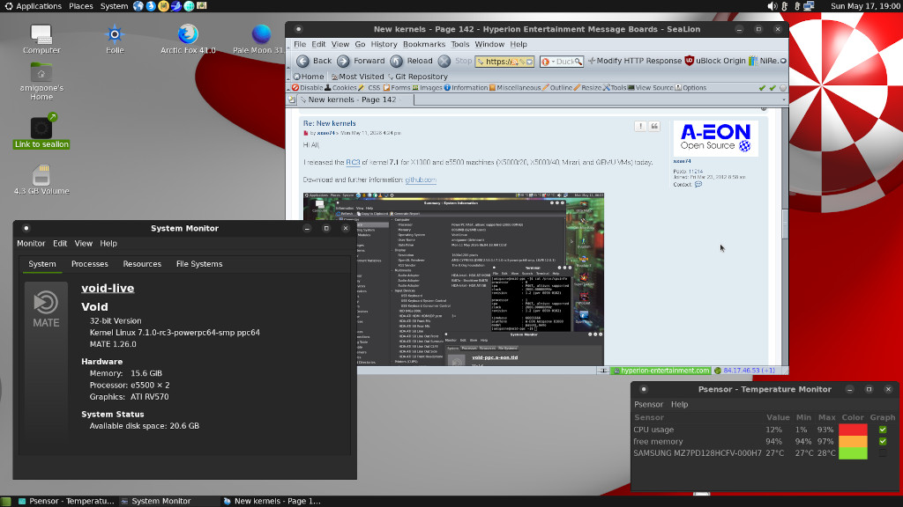The height and width of the screenshot is (507, 903).
Task: Open the uBlock Origin extension
Action: 714,61
